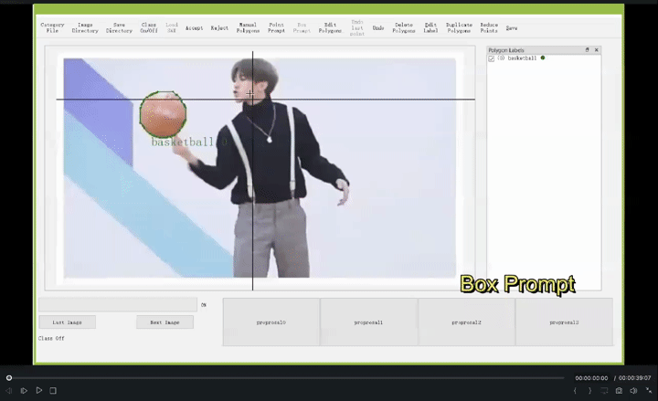Step forward one frame
Screen dimensions: 658x401
24,391
